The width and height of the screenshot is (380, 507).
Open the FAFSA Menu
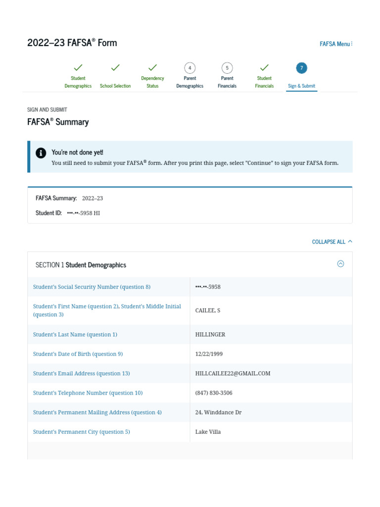tap(336, 44)
